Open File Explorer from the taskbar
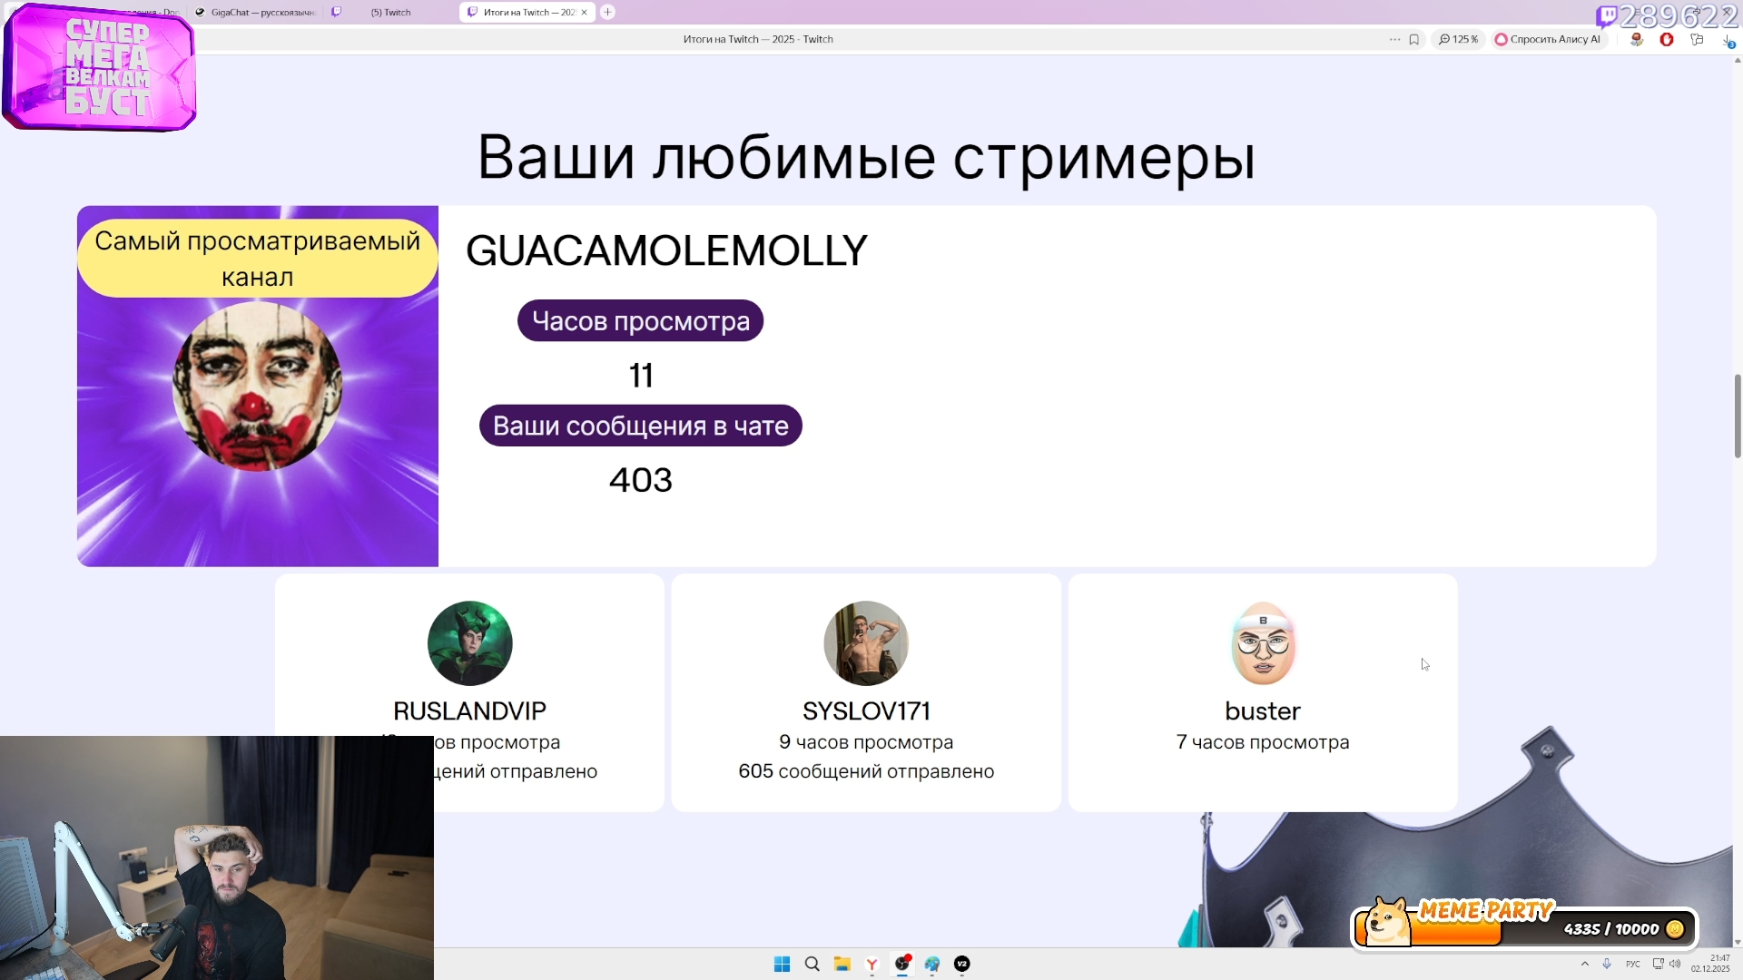 click(842, 964)
